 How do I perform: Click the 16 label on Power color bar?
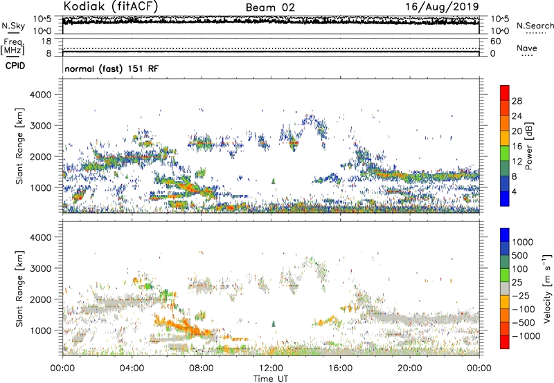[x=517, y=147]
